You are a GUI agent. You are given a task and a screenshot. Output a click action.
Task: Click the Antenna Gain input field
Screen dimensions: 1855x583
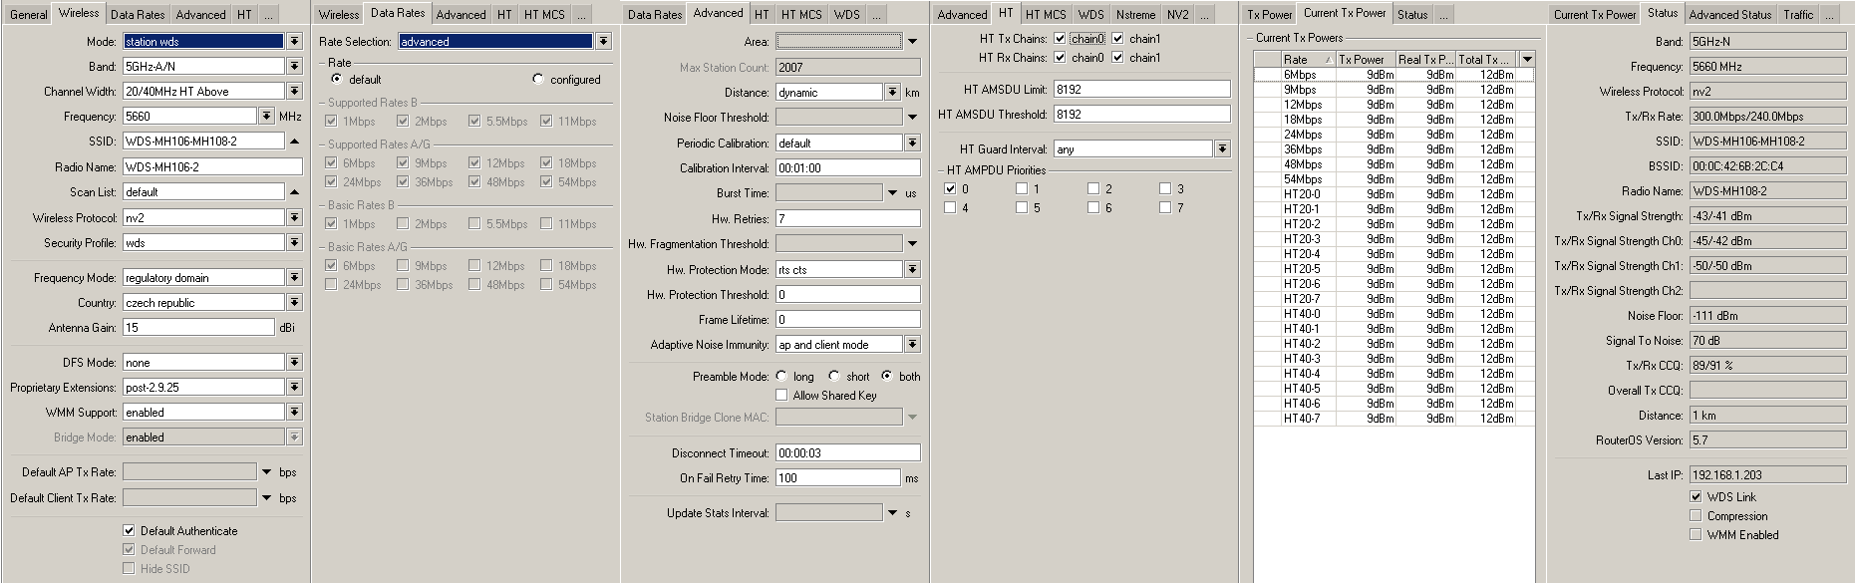pos(198,327)
